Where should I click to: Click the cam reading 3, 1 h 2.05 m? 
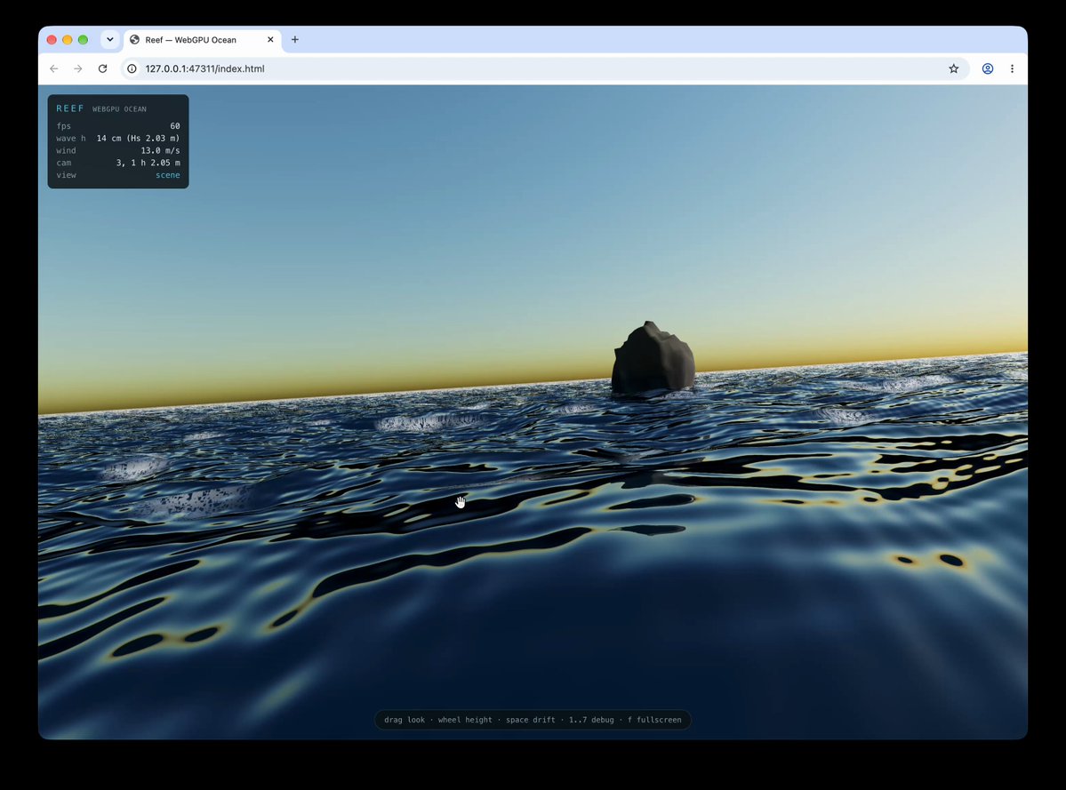tap(148, 163)
